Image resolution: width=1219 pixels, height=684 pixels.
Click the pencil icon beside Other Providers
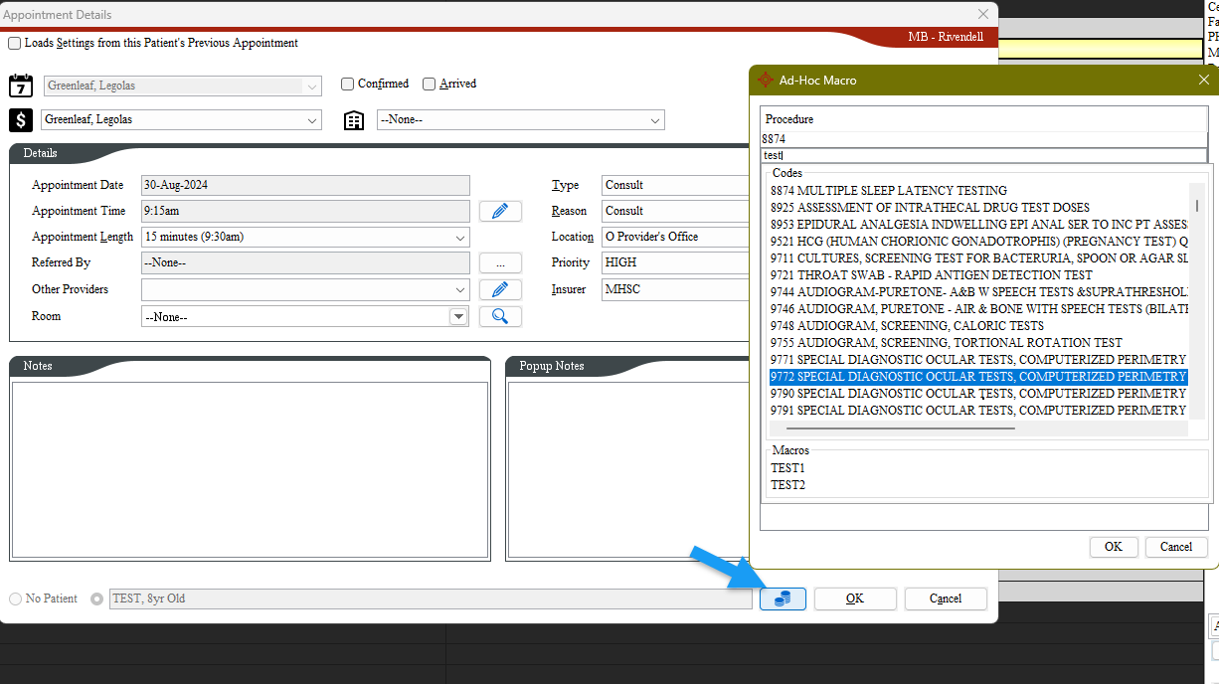point(500,289)
